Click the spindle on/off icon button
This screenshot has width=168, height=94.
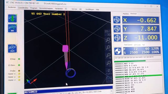(12, 19)
